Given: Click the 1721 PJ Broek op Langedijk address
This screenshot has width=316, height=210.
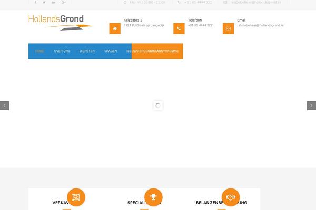Looking at the screenshot, I should tap(144, 25).
